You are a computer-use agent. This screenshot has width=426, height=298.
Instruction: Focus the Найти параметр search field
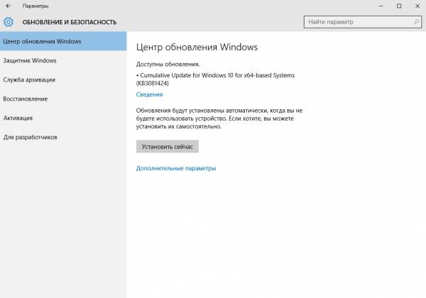[363, 22]
